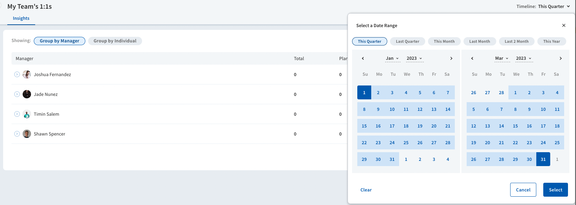Open the Jan month dropdown
This screenshot has width=576, height=205.
point(392,58)
